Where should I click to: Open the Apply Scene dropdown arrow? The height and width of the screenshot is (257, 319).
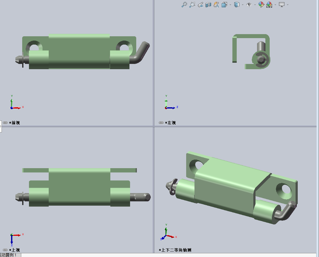[x=275, y=5]
